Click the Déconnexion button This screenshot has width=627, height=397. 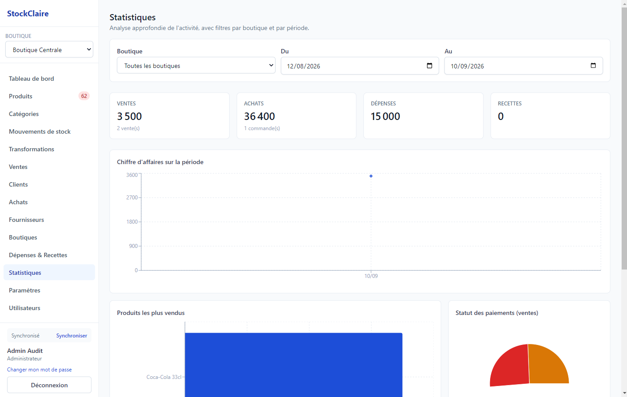click(49, 385)
